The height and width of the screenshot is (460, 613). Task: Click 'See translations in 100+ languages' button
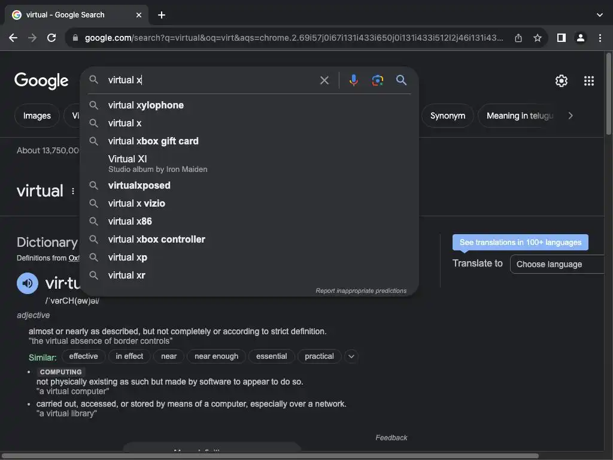520,242
